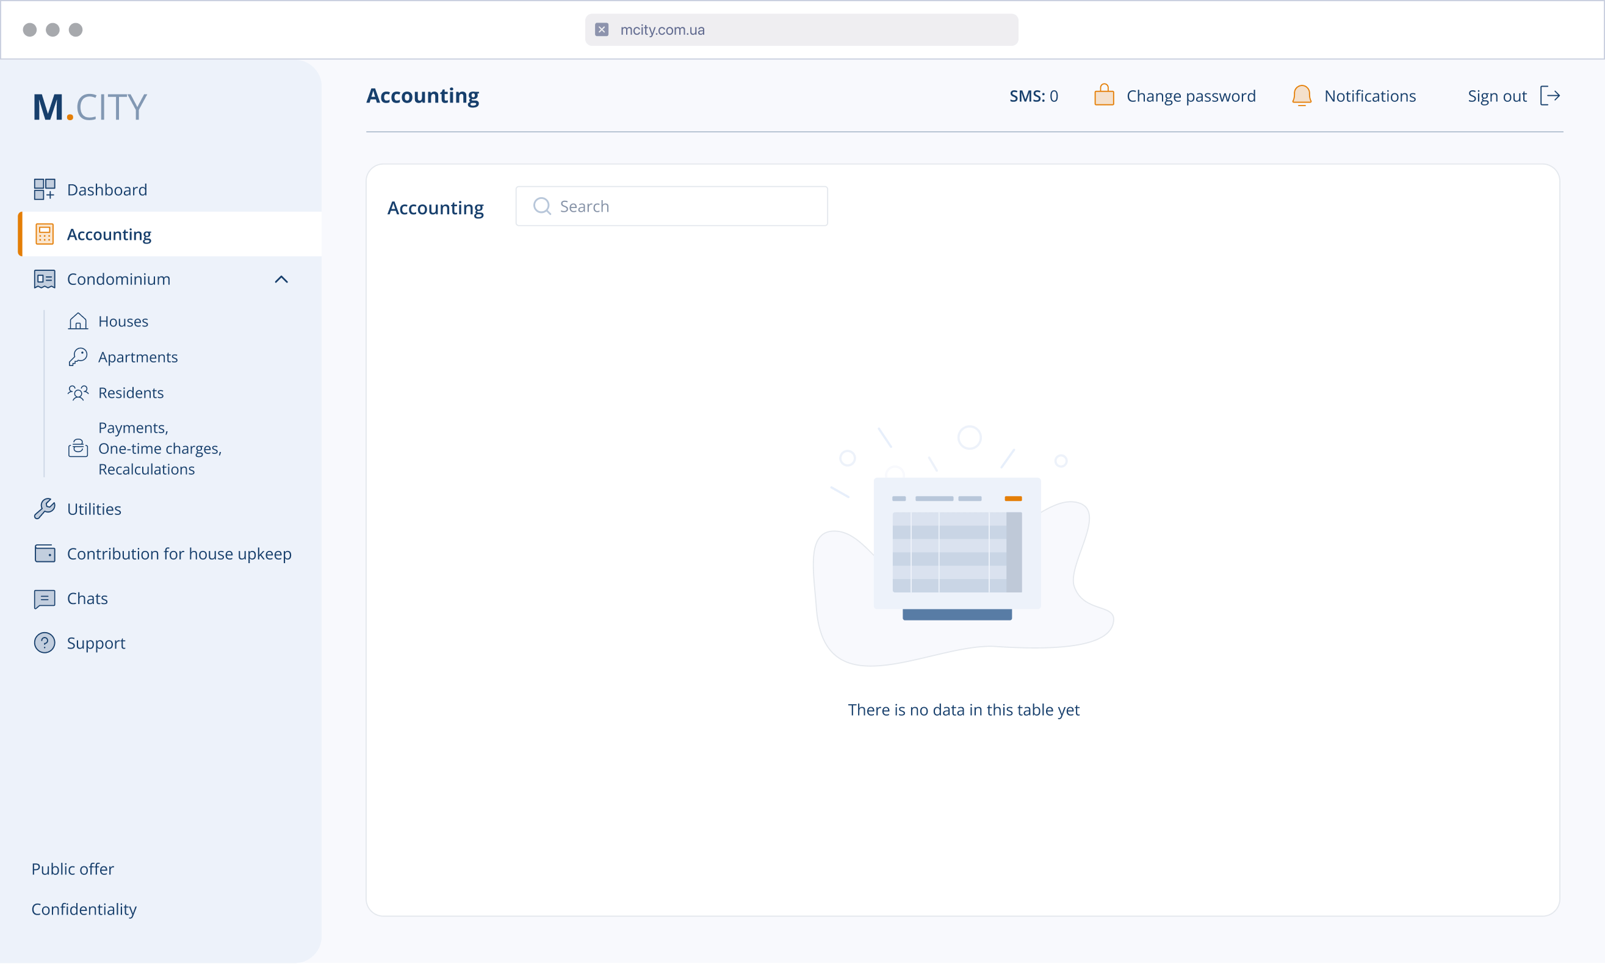Open the Chats menu item
Viewport: 1605px width, 975px height.
pos(87,599)
